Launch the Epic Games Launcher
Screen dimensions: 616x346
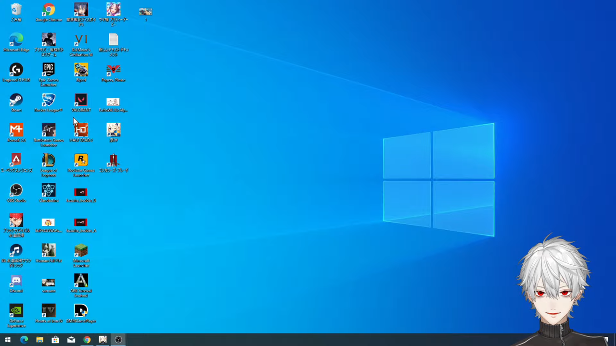click(49, 75)
